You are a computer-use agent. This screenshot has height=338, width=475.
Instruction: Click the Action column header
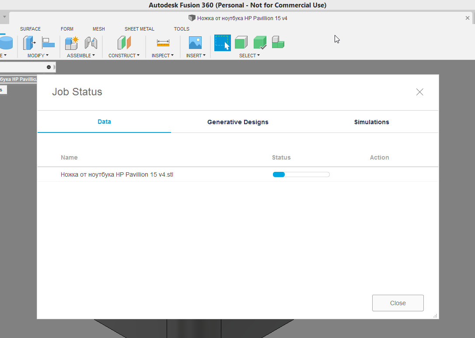pos(379,157)
